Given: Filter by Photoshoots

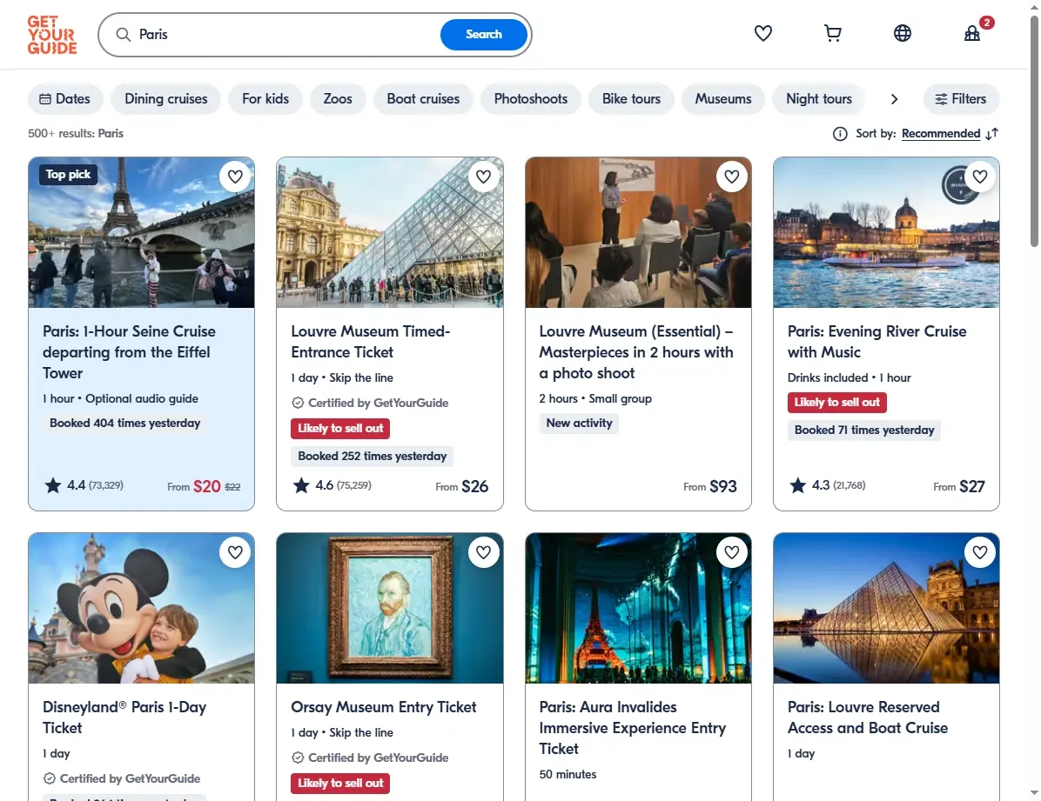Looking at the screenshot, I should click(x=531, y=99).
